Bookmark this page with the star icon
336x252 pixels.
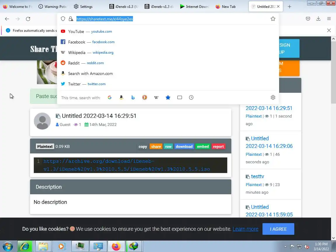coord(273,19)
